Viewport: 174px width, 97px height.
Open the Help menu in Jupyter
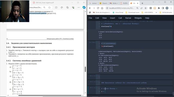[x=147, y=18]
